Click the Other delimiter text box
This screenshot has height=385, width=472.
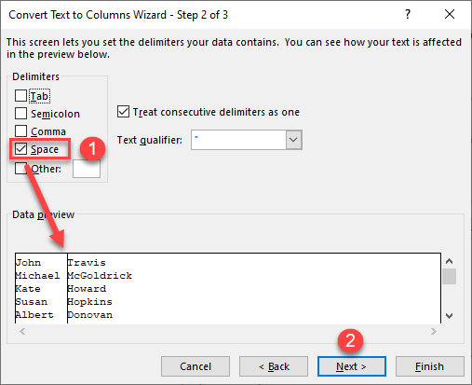[x=87, y=169]
